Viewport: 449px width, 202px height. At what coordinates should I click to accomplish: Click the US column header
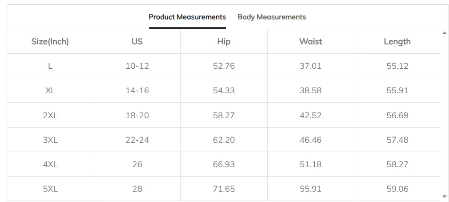click(x=137, y=41)
